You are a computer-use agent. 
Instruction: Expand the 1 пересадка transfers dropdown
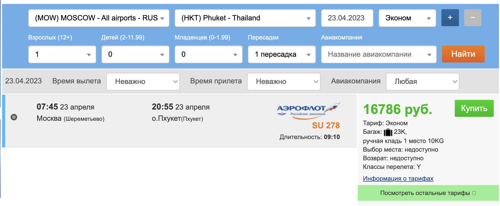(x=282, y=54)
